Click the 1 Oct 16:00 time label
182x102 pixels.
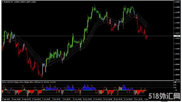coord(46,99)
